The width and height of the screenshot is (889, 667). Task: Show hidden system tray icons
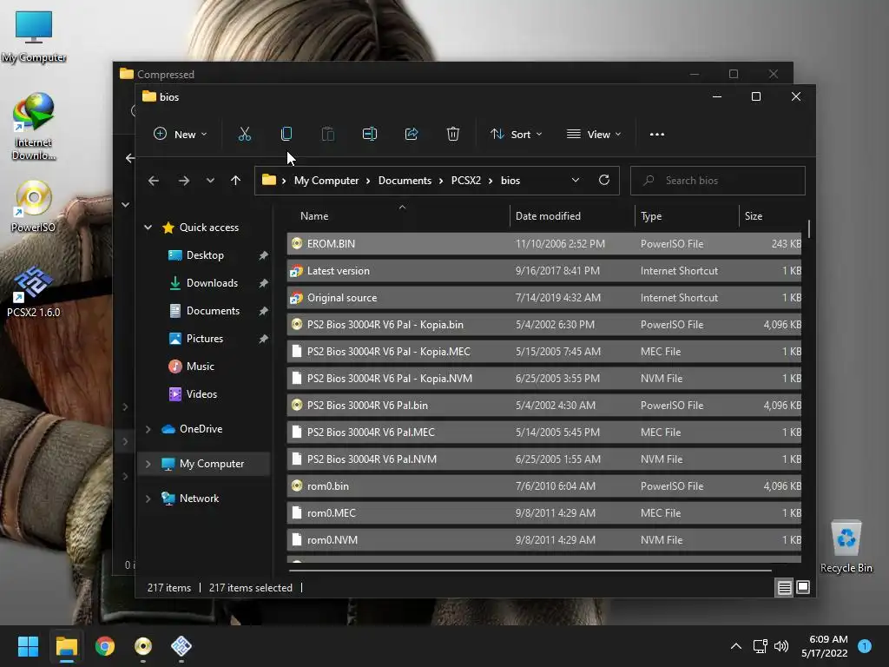735,646
